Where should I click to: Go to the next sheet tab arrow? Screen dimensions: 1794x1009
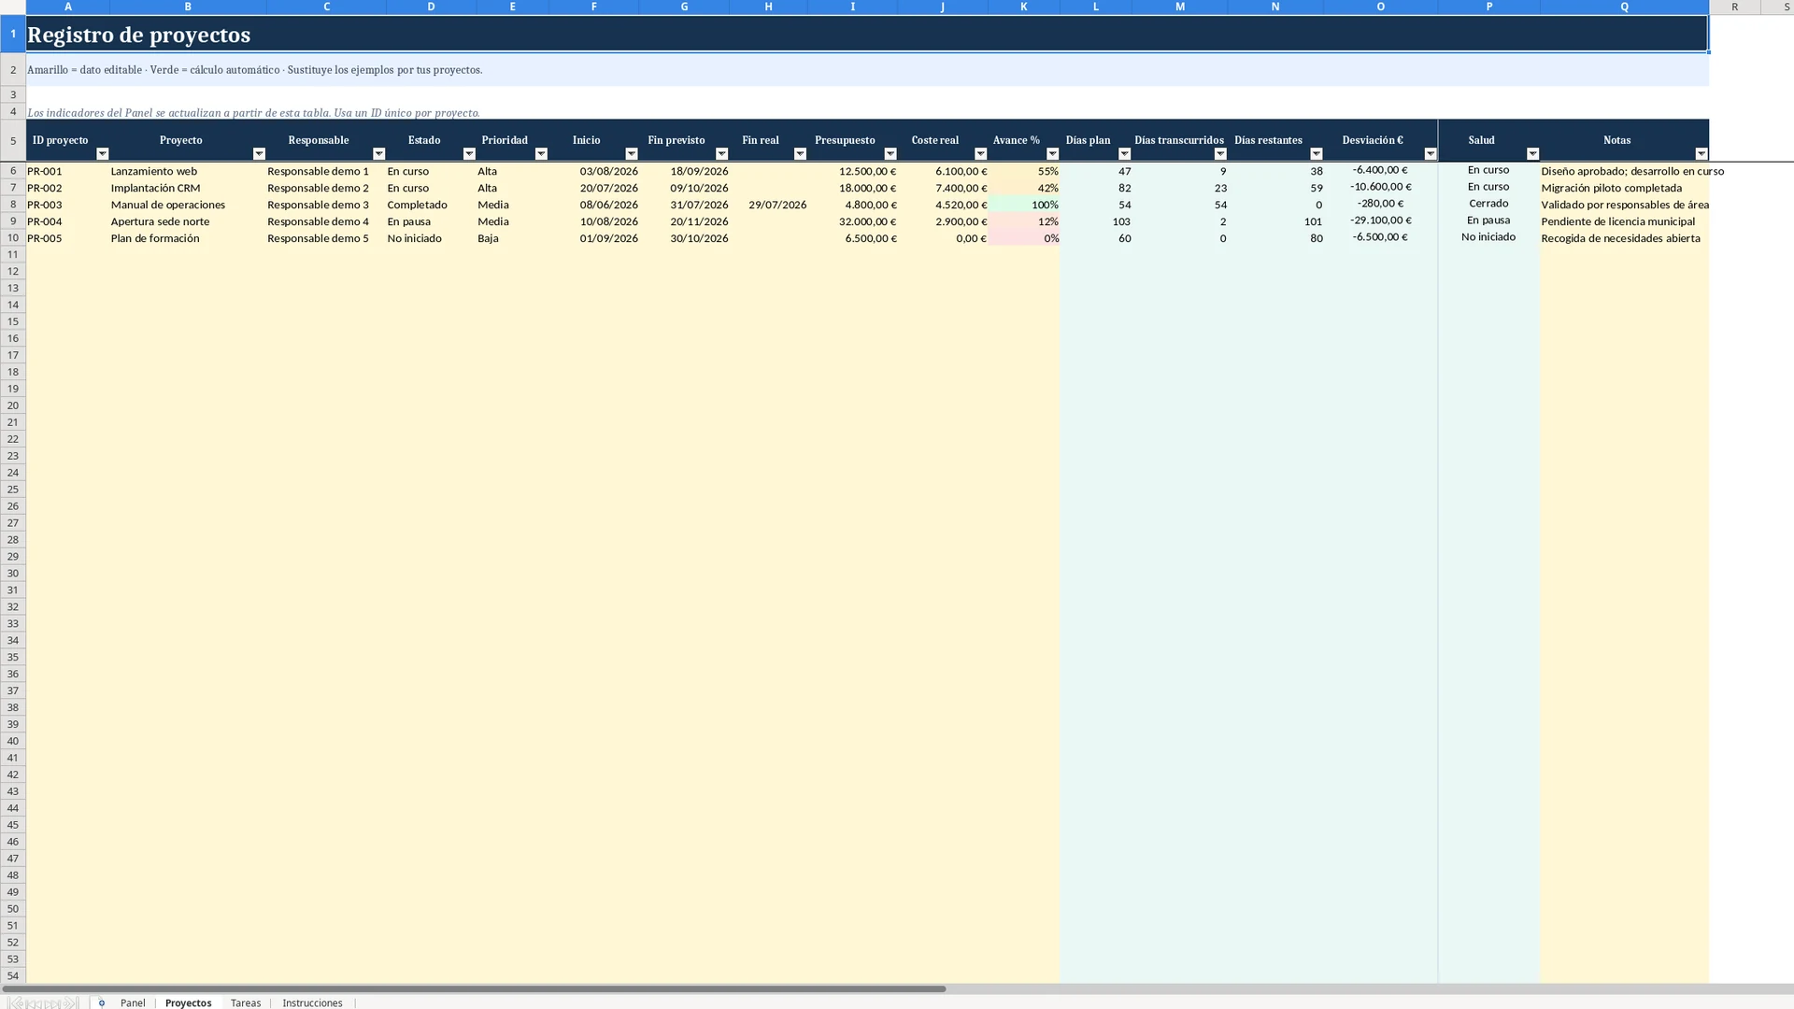tap(52, 1002)
